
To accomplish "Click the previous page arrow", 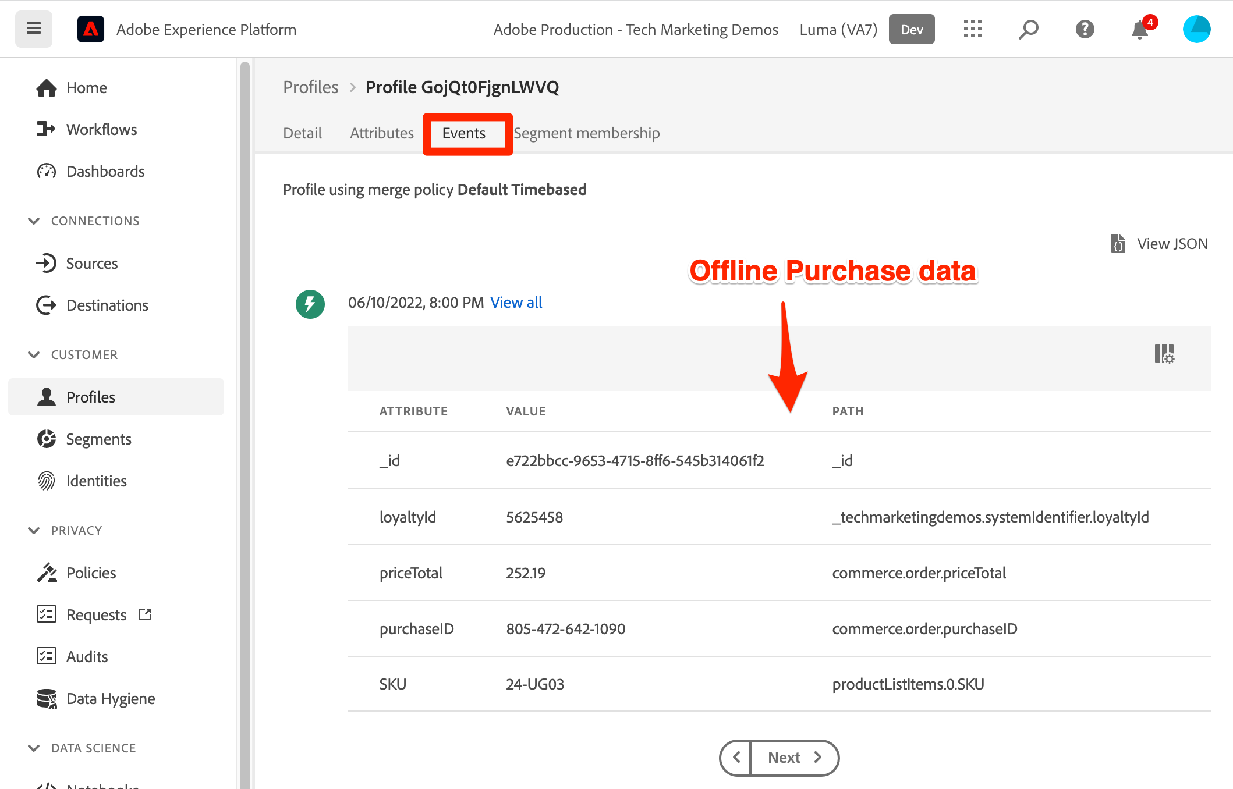I will click(736, 757).
